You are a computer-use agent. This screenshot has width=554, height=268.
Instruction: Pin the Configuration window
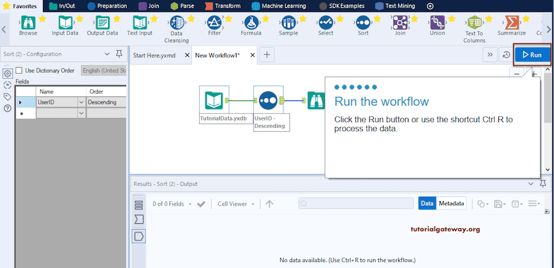pos(119,54)
